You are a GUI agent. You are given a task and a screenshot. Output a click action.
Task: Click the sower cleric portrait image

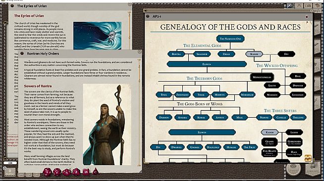(107, 124)
